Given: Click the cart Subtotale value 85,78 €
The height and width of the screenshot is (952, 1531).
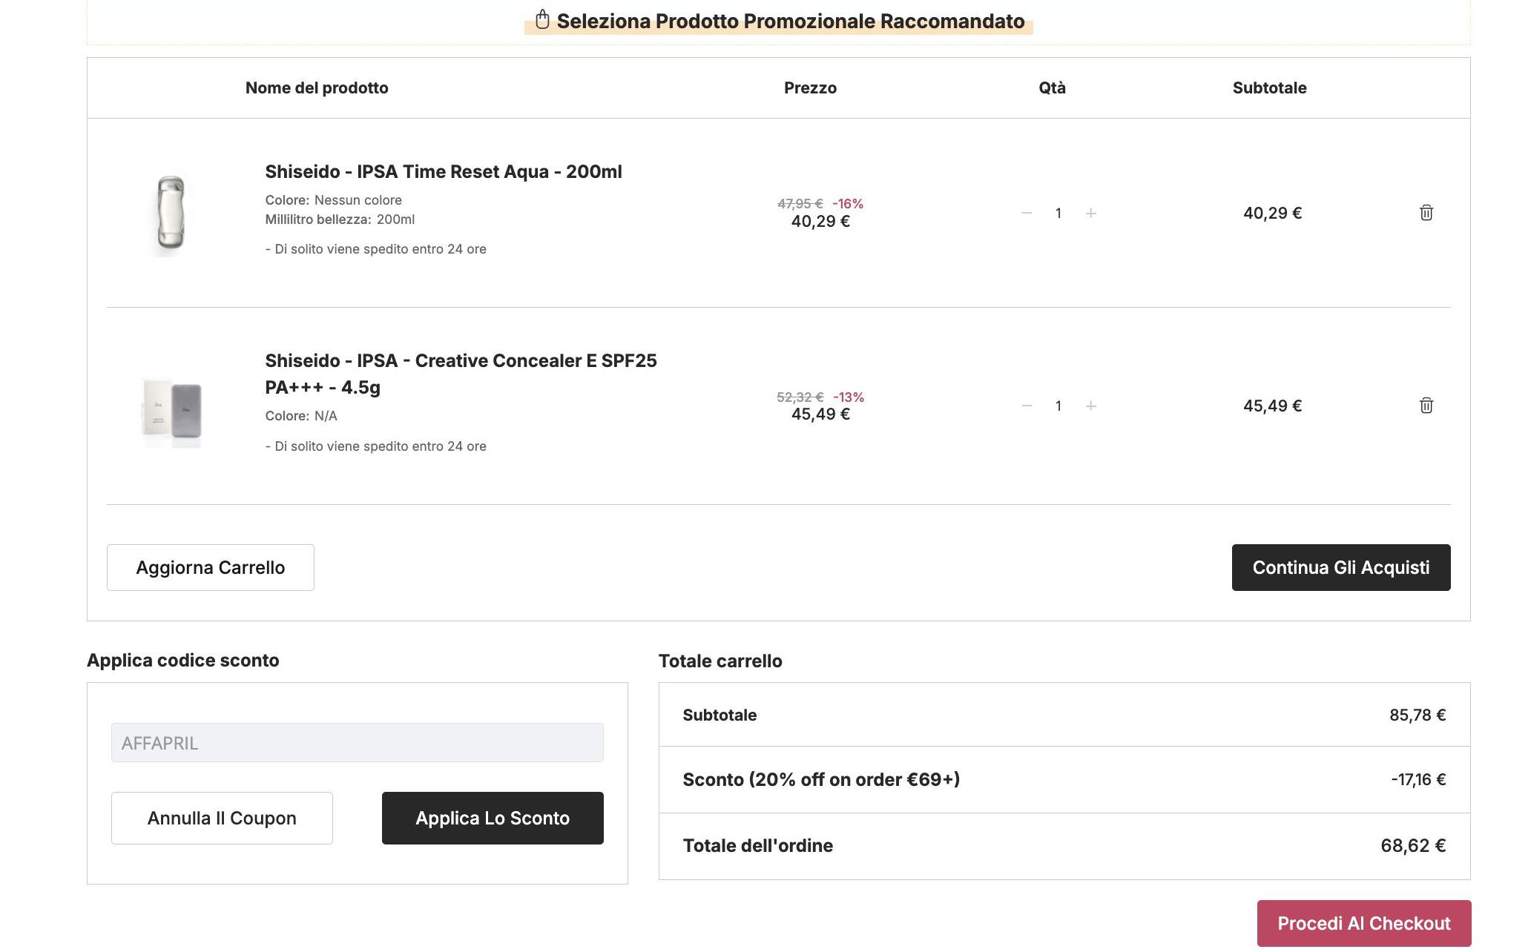Looking at the screenshot, I should [x=1418, y=715].
